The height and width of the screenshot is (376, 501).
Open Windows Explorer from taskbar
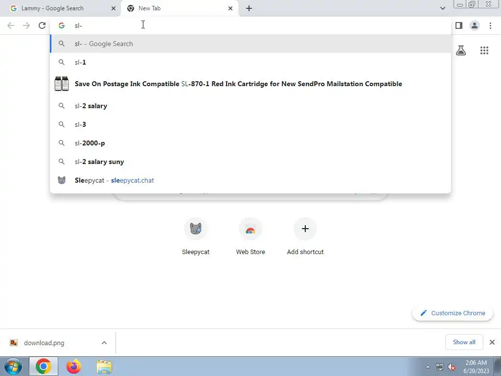[104, 367]
